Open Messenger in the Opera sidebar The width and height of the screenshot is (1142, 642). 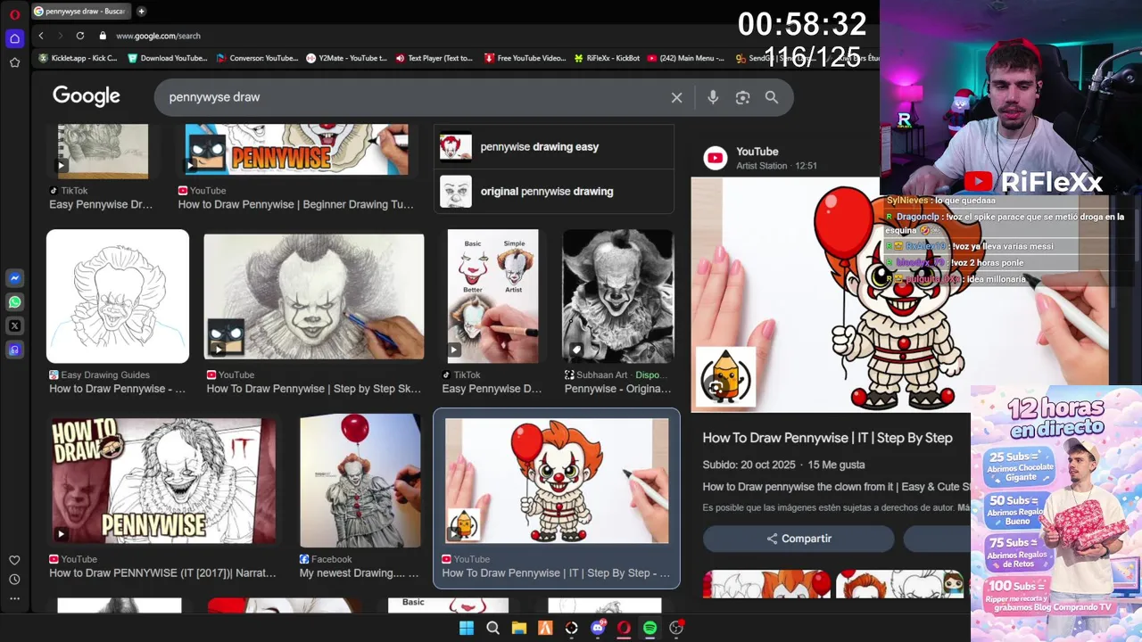(x=14, y=278)
